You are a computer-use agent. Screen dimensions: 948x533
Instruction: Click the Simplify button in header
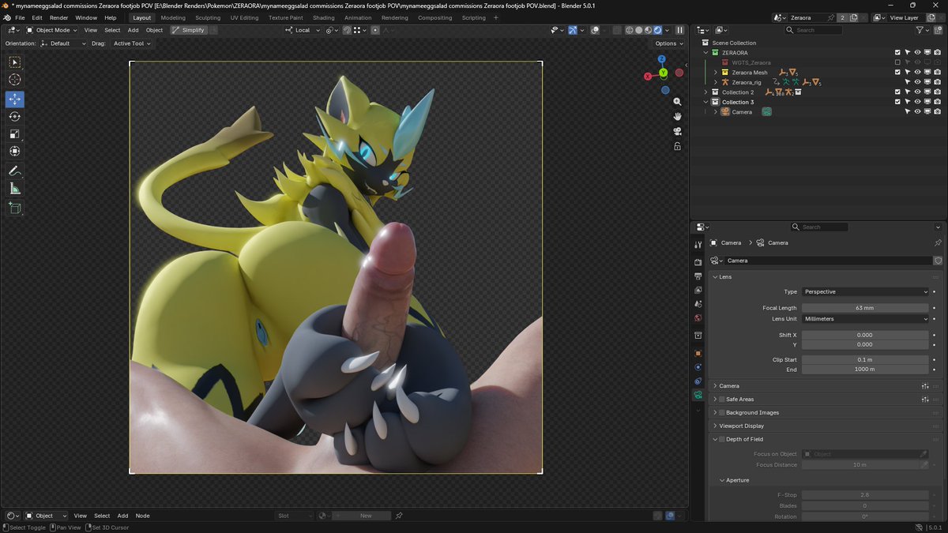pyautogui.click(x=189, y=30)
